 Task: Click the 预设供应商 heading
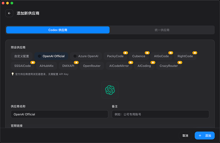pyautogui.click(x=18, y=48)
